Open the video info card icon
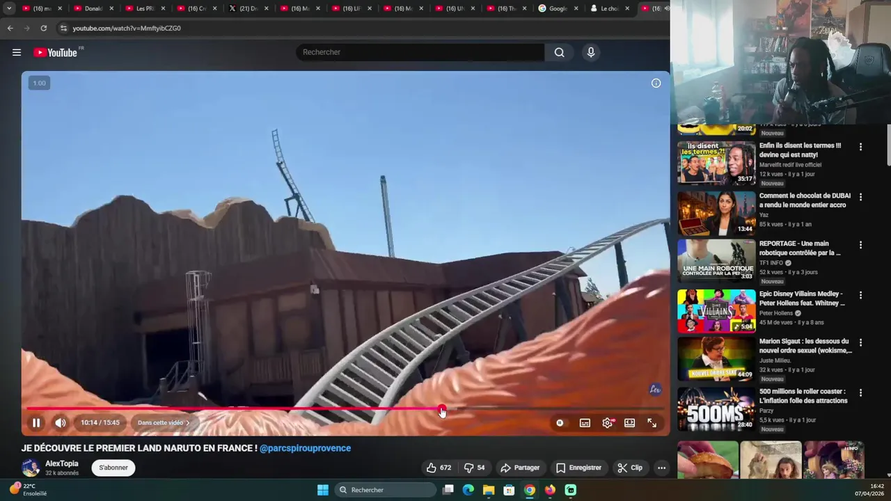 656,83
